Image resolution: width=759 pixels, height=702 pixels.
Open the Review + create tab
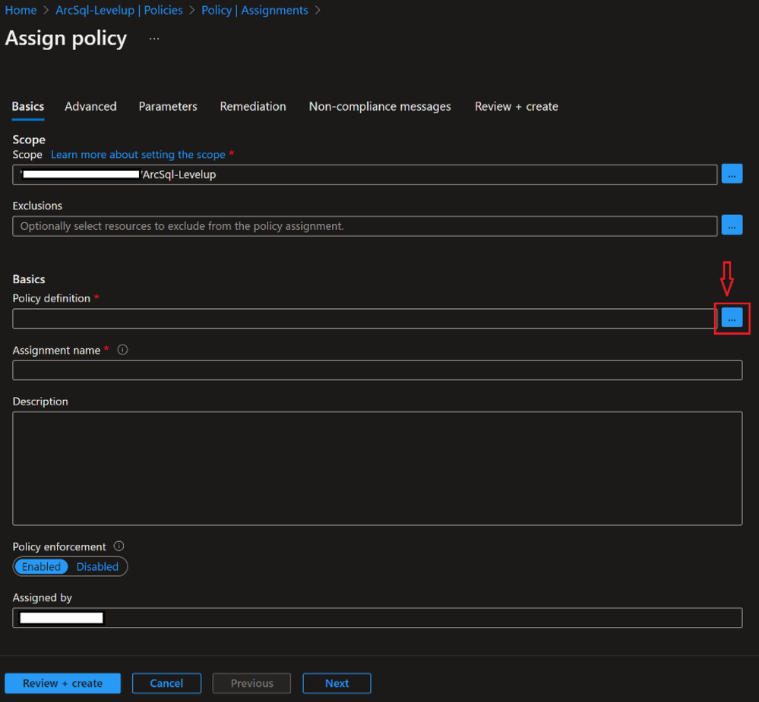(517, 106)
